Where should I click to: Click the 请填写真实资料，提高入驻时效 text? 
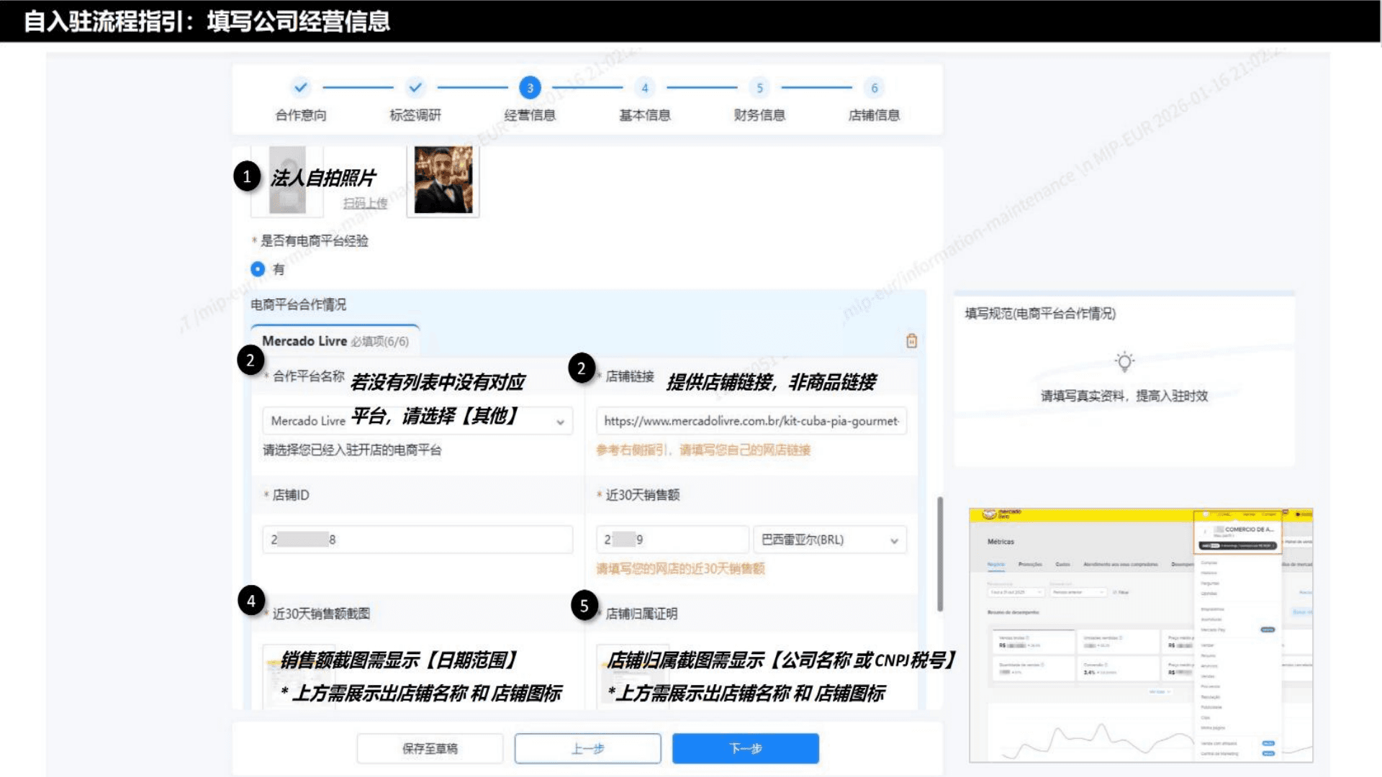(x=1124, y=396)
